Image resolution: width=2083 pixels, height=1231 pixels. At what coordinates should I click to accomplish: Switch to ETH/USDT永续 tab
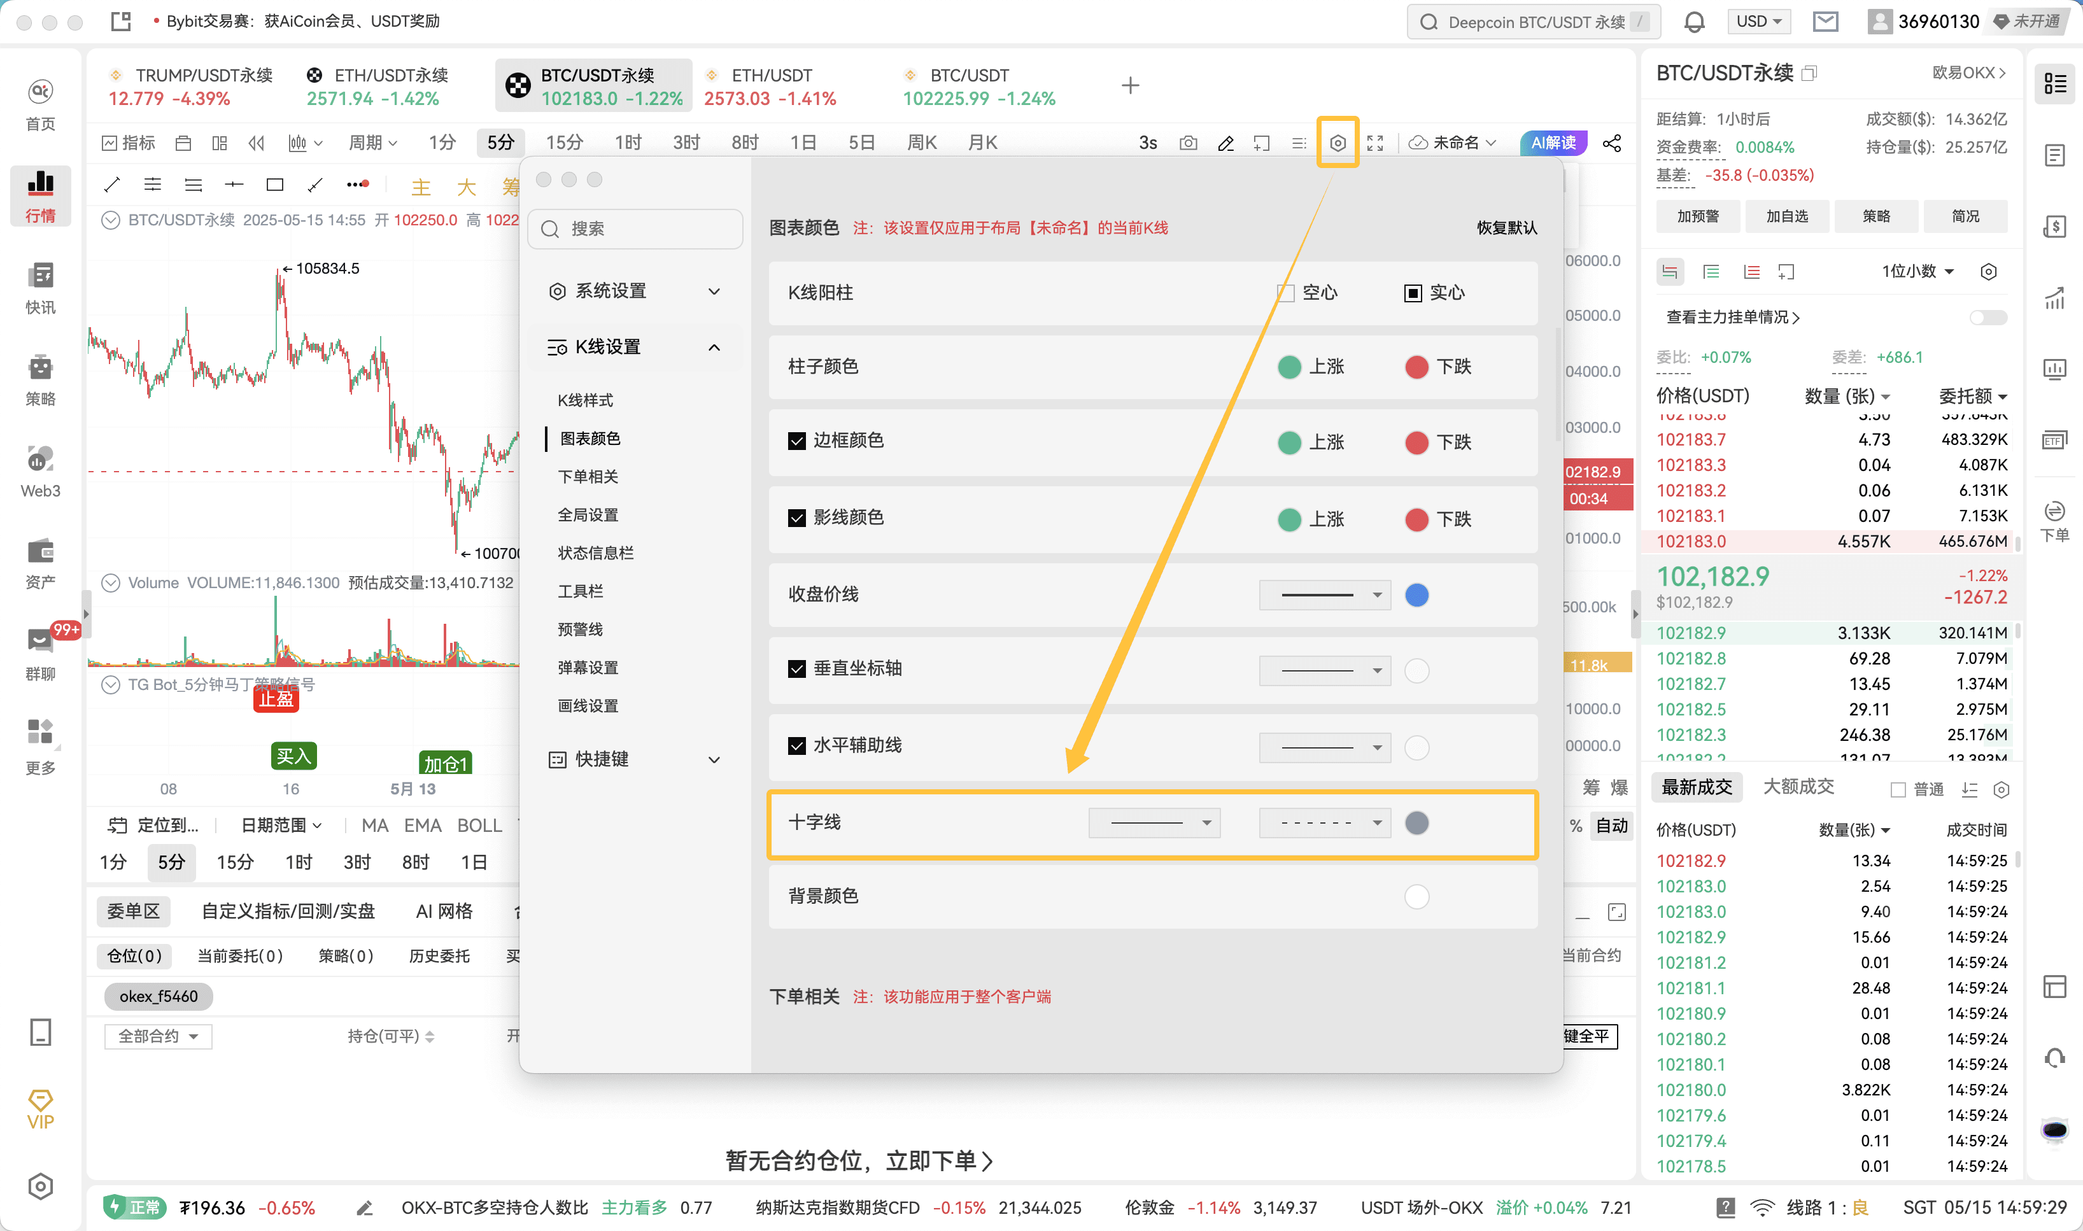coord(378,87)
